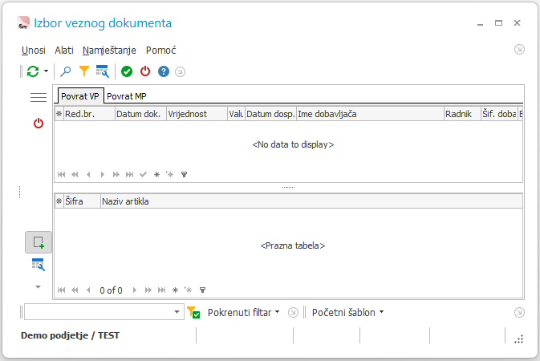This screenshot has height=361, width=540.
Task: Click the filter icon in lower navigator
Action: tap(202, 290)
